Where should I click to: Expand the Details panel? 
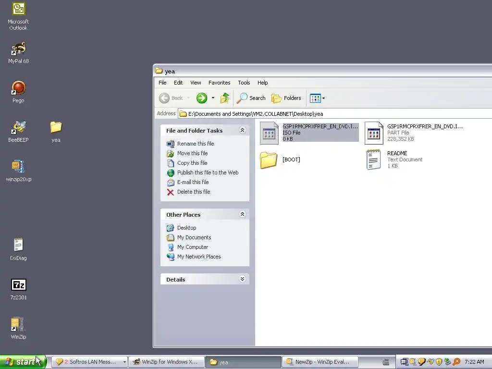[x=242, y=279]
